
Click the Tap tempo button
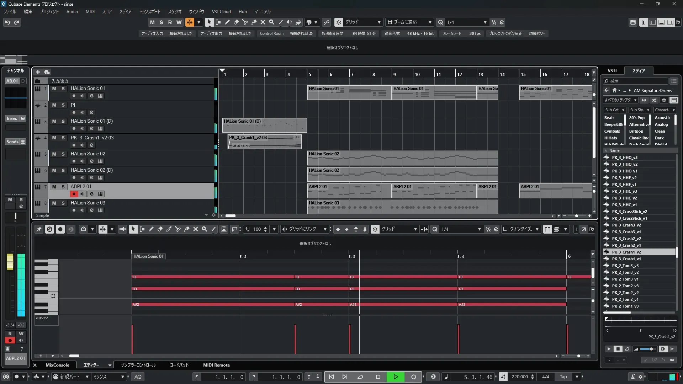click(x=563, y=377)
